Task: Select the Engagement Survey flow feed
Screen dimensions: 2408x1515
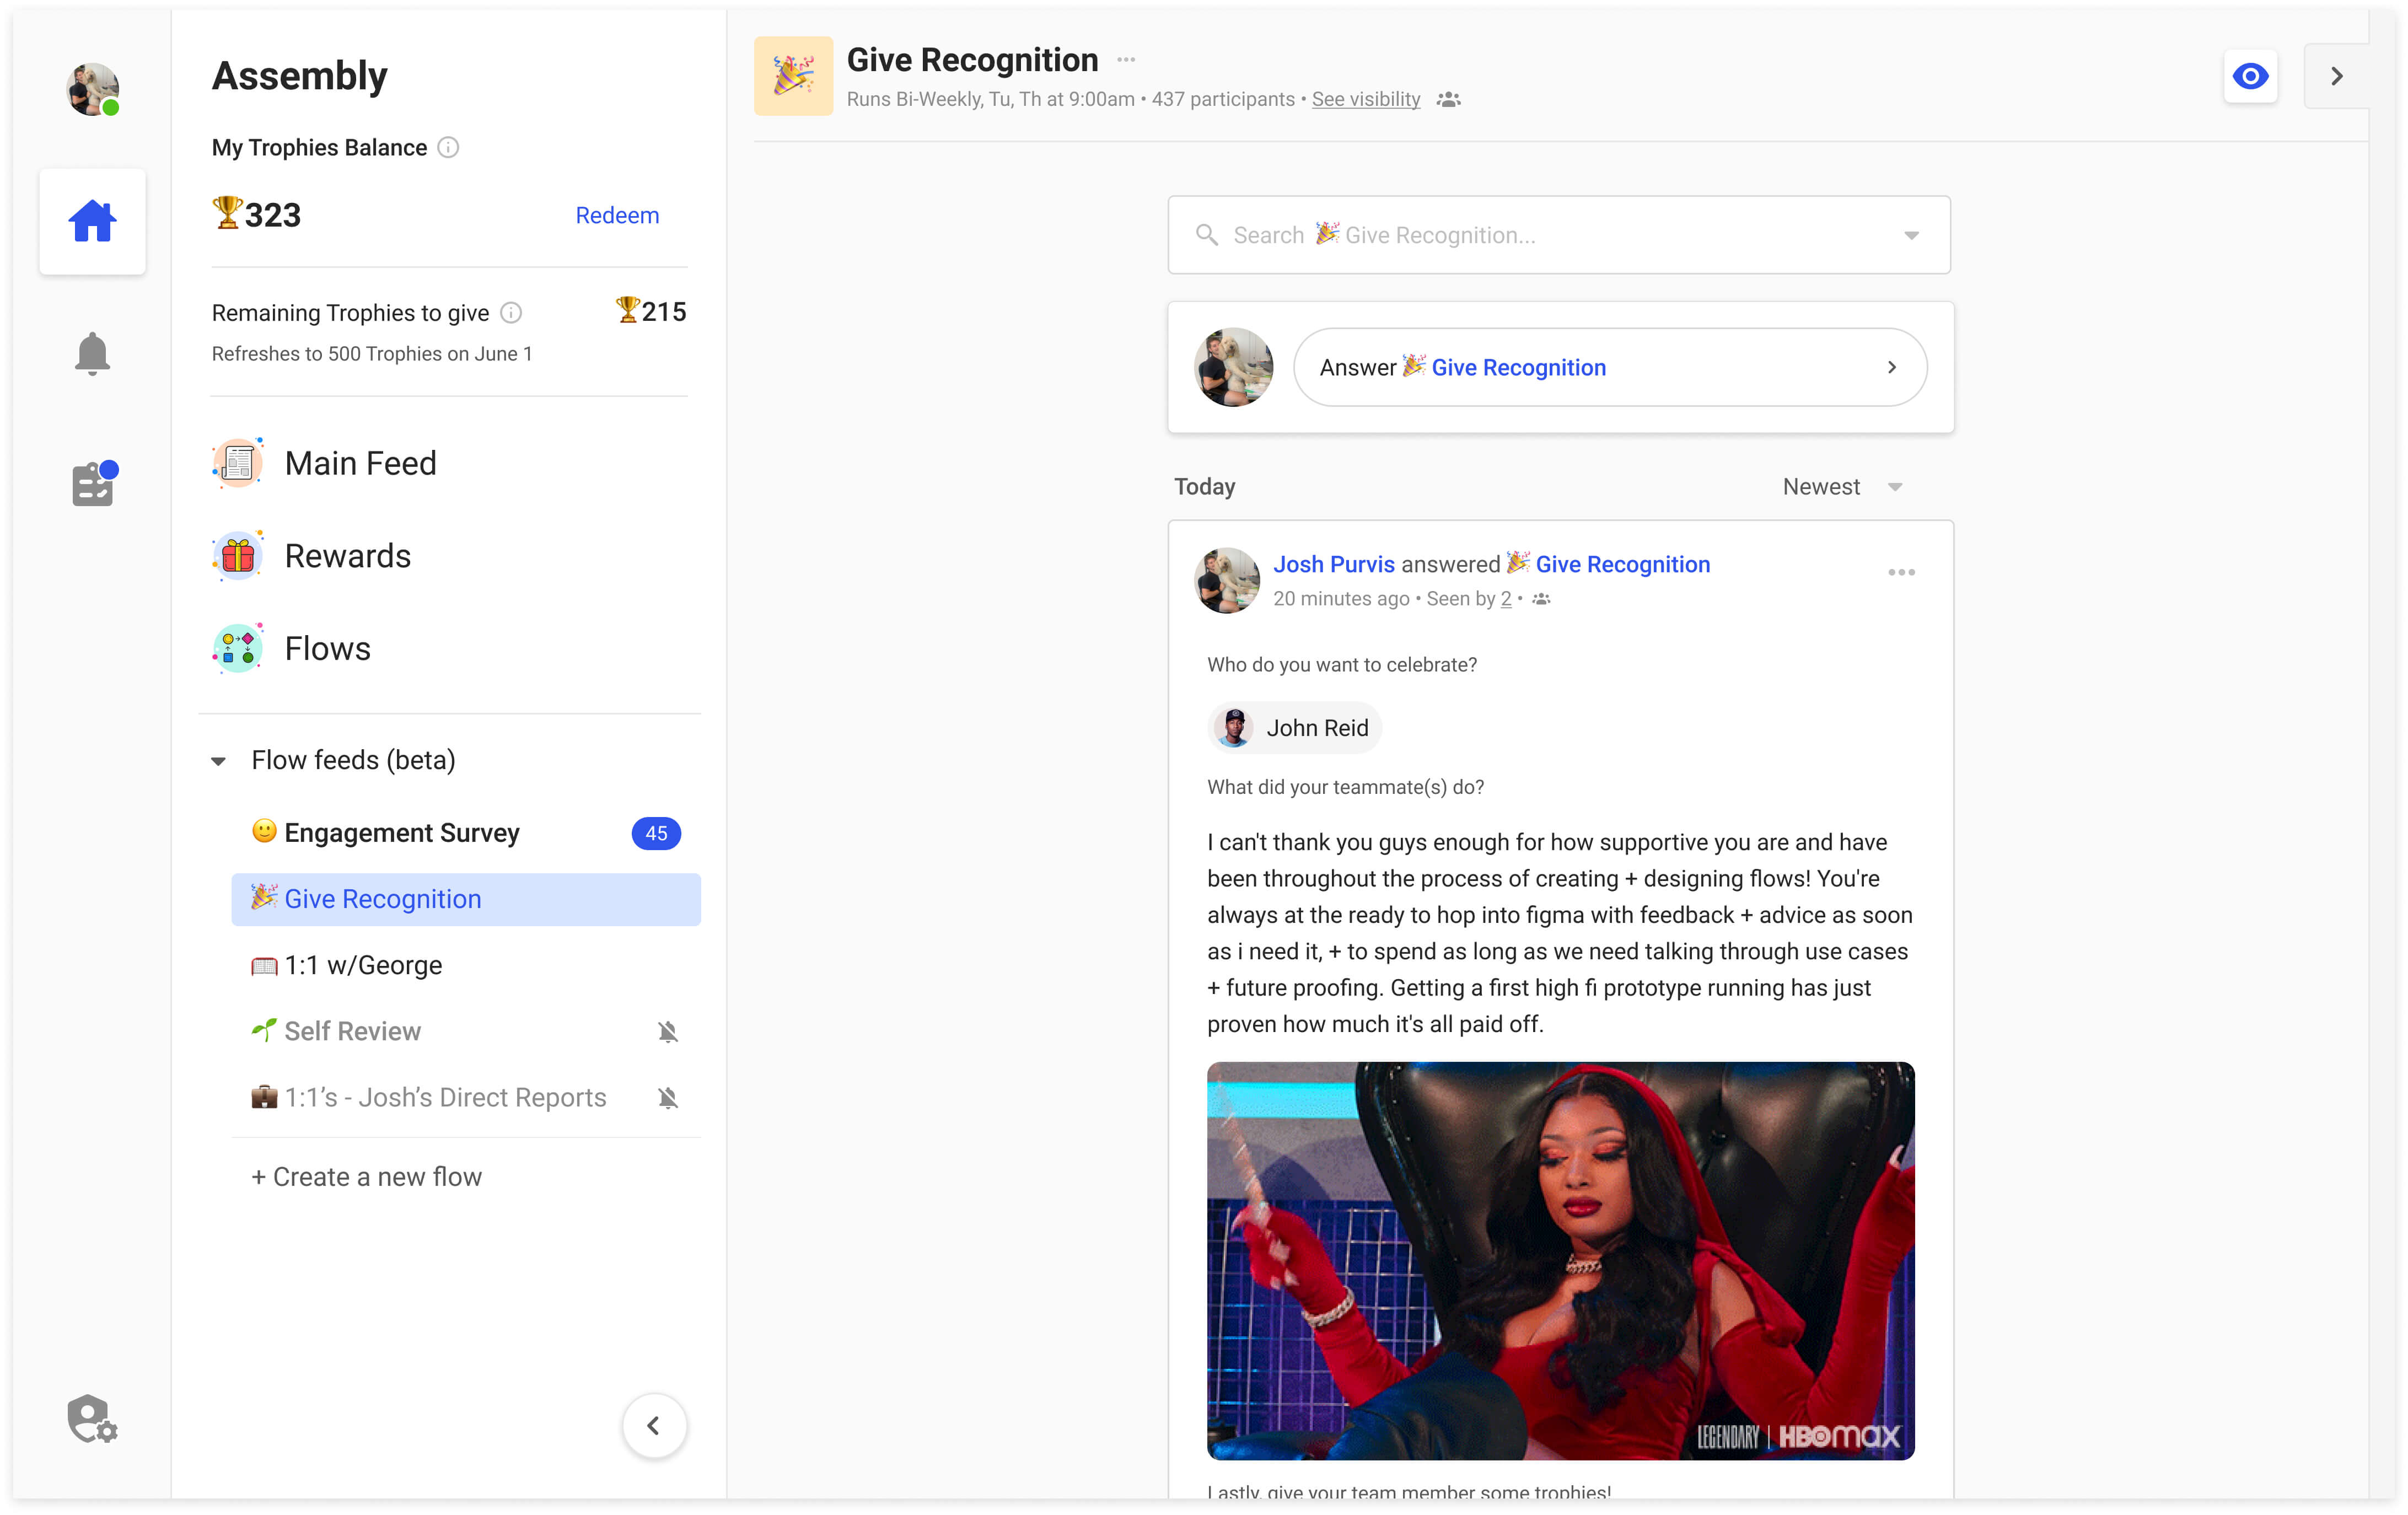Action: (401, 833)
